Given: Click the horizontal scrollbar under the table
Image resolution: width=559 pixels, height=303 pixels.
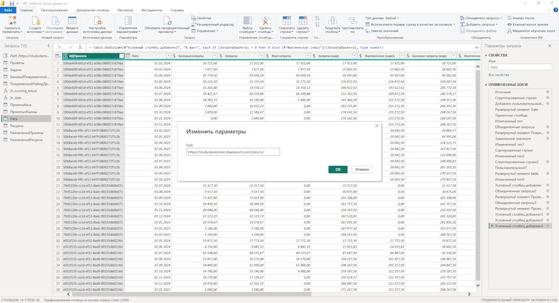Looking at the screenshot, I should click(x=192, y=294).
